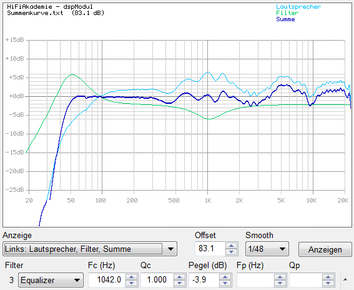
Task: Open the Smooth 1/48 dropdown
Action: 267,249
